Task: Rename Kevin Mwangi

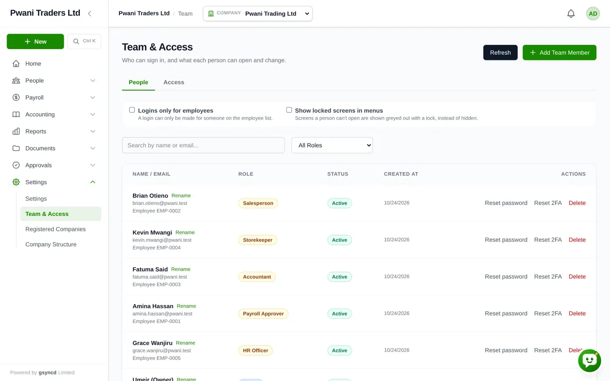Action: point(185,233)
